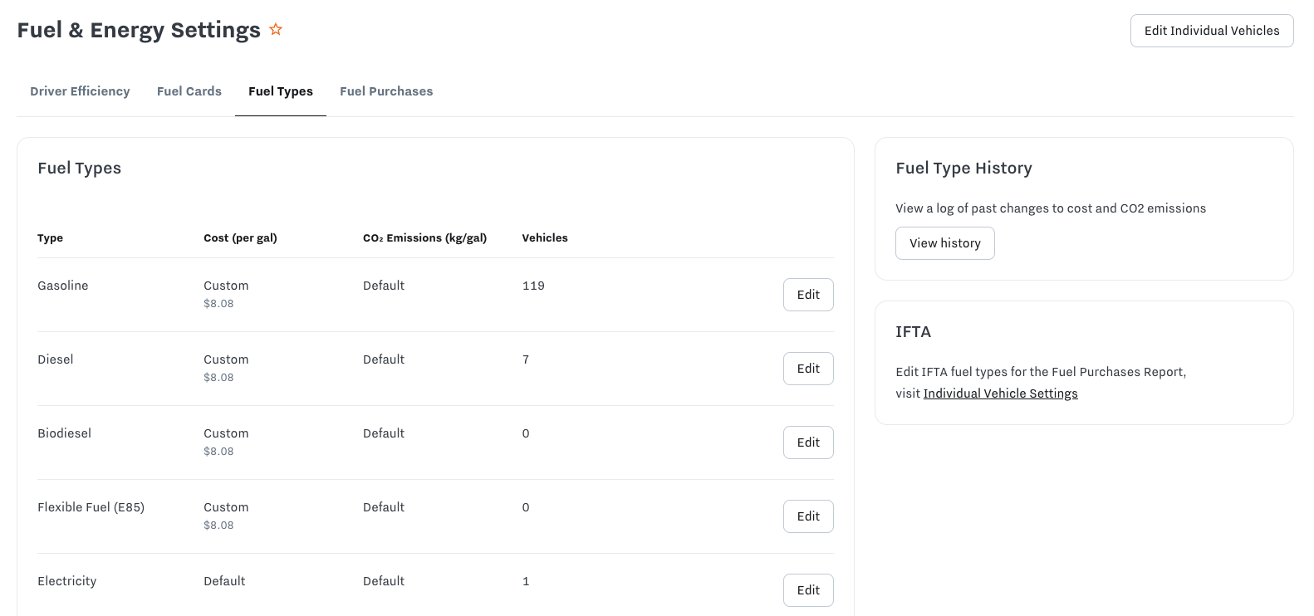Click the Cost (per gal) column header

(x=240, y=238)
